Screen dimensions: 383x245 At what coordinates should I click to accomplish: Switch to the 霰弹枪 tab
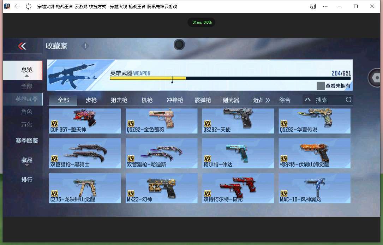(203, 100)
